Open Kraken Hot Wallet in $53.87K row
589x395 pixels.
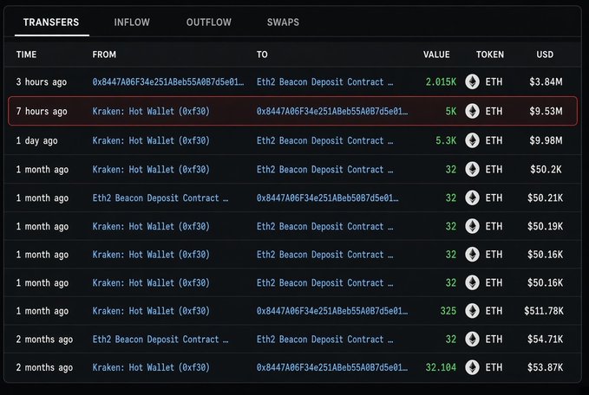(x=151, y=367)
